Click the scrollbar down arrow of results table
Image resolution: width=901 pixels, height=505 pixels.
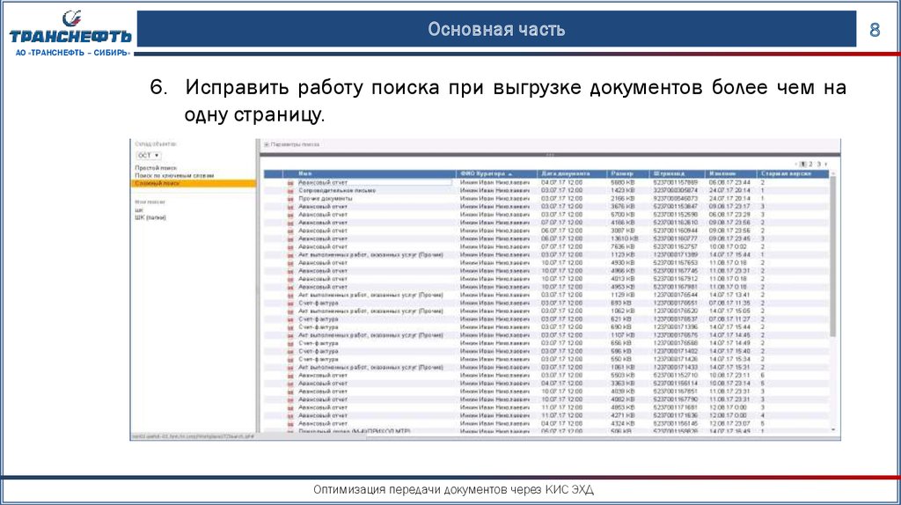pos(832,429)
